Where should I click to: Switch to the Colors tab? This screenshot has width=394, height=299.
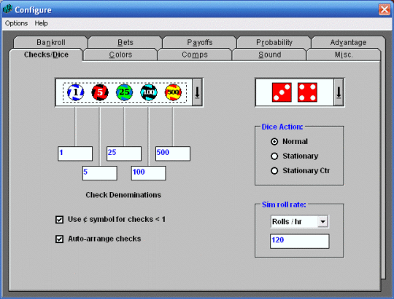[120, 55]
